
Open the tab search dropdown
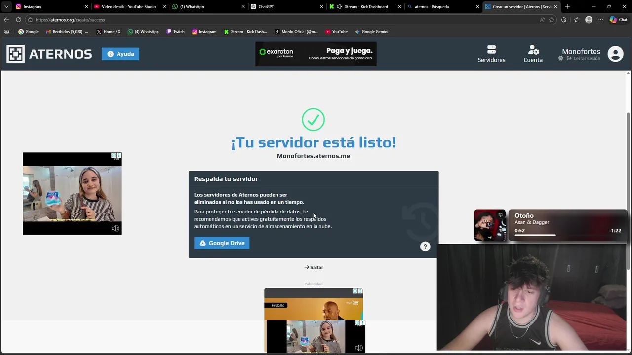[x=6, y=6]
